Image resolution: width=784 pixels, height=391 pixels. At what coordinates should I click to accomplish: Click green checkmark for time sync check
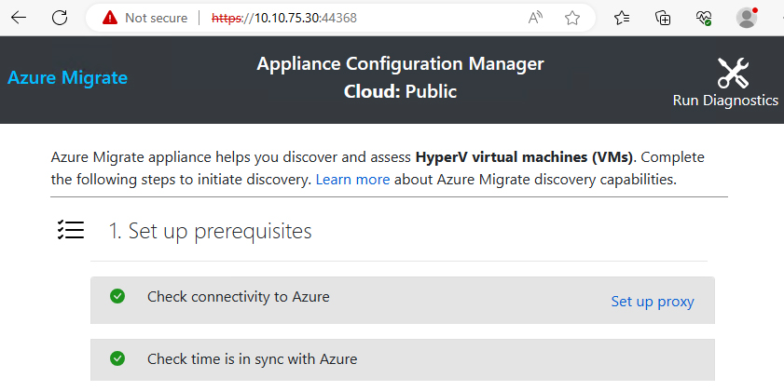pyautogui.click(x=117, y=358)
